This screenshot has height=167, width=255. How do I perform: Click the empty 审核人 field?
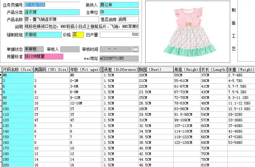tap(70, 49)
